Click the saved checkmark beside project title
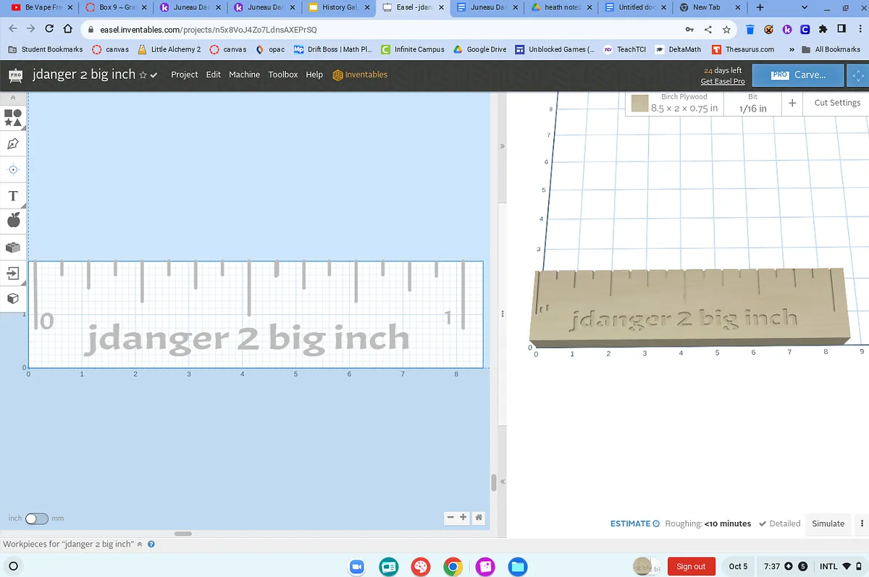The image size is (869, 577). [x=154, y=75]
